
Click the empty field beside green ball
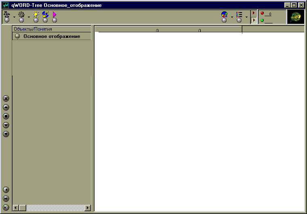[x=269, y=21]
